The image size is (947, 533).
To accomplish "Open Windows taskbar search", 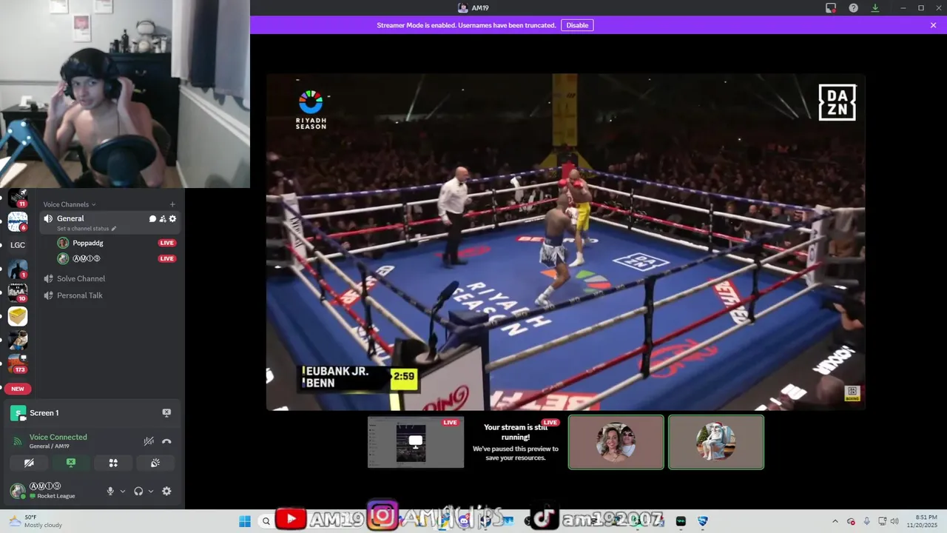I will point(266,521).
